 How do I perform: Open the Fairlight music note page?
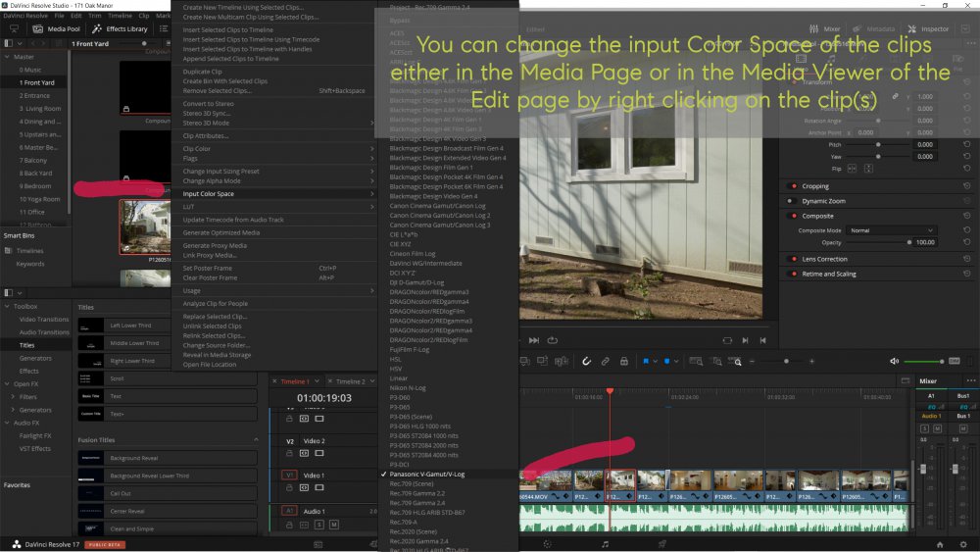pyautogui.click(x=605, y=543)
